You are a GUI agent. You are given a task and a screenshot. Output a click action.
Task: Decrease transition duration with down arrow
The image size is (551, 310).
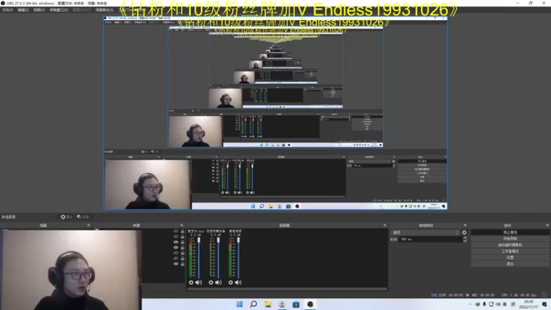(465, 240)
